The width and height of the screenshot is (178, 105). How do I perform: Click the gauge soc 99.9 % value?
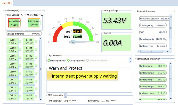[x=78, y=31]
